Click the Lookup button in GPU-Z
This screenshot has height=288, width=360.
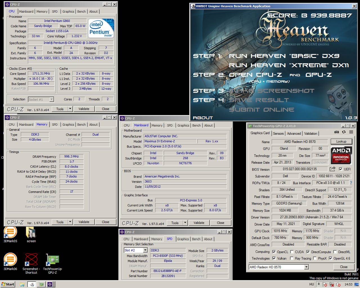341,141
